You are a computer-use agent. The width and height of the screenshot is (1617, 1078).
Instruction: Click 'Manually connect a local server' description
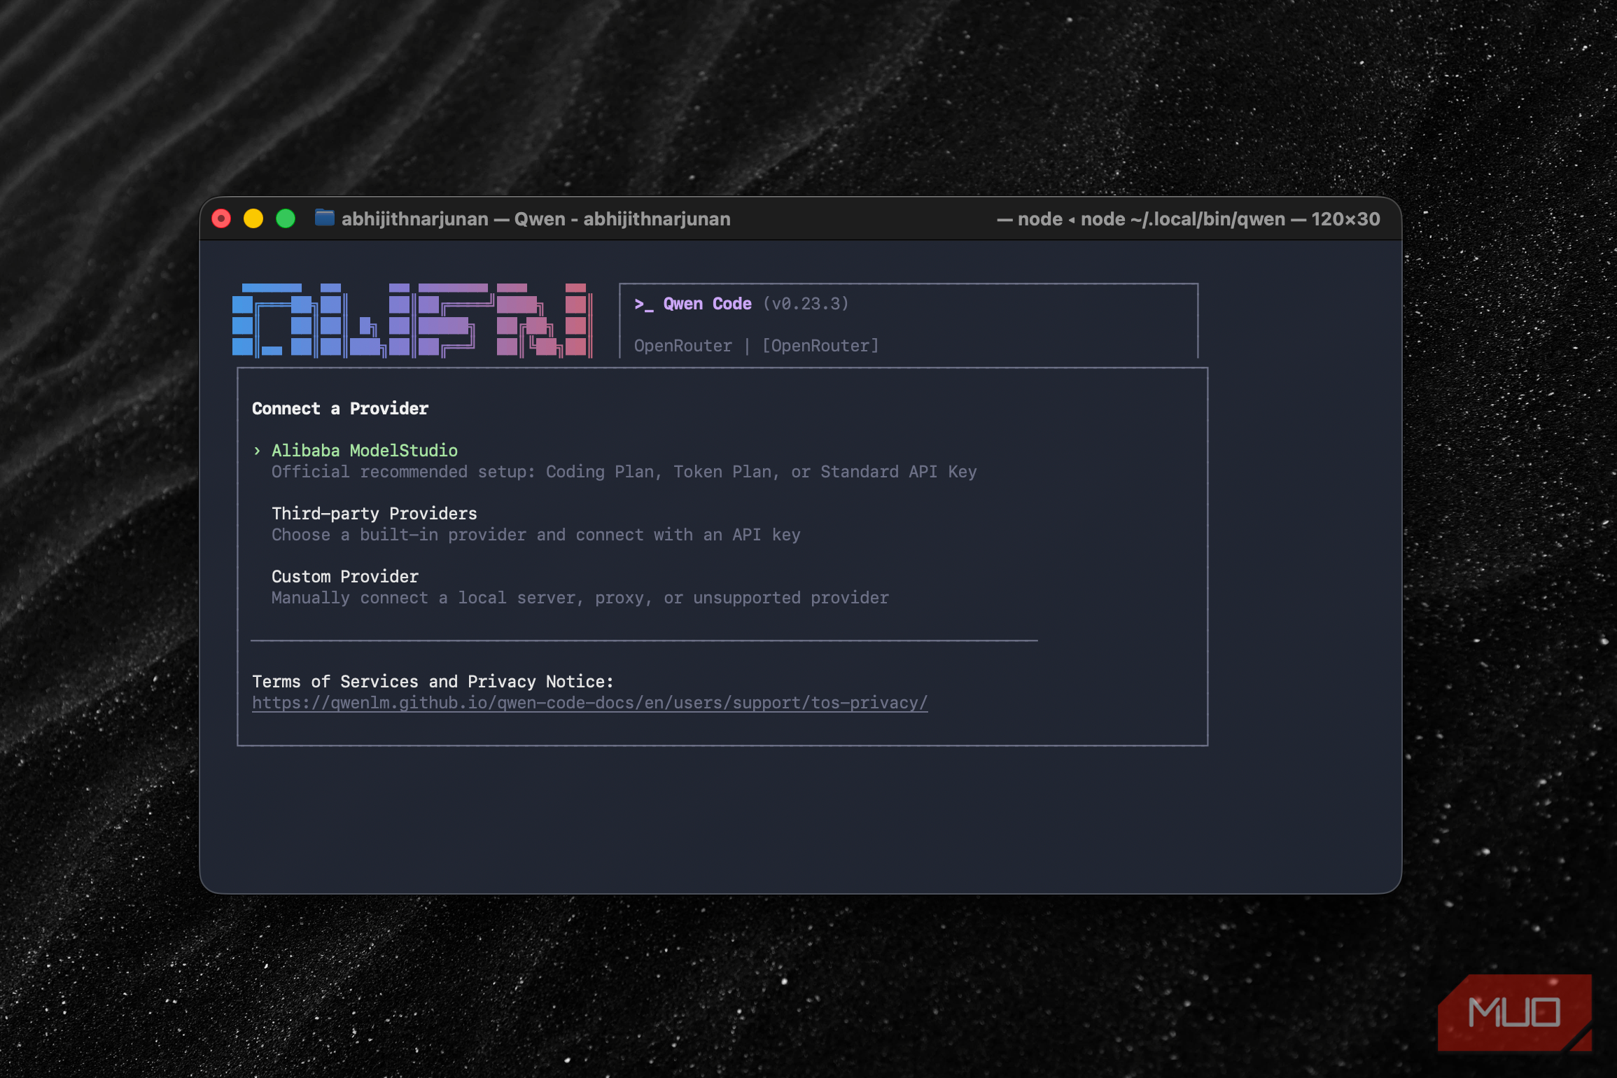coord(580,598)
